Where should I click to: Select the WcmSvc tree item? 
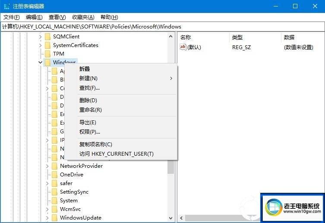tap(70, 209)
